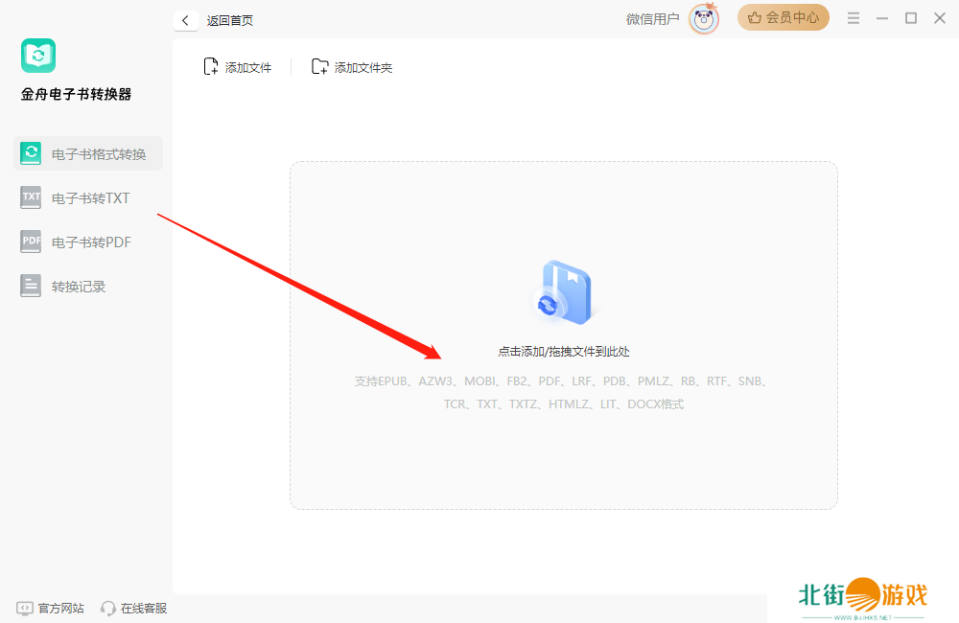Click the blue book icon in drop zone
The height and width of the screenshot is (623, 959).
pos(564,291)
